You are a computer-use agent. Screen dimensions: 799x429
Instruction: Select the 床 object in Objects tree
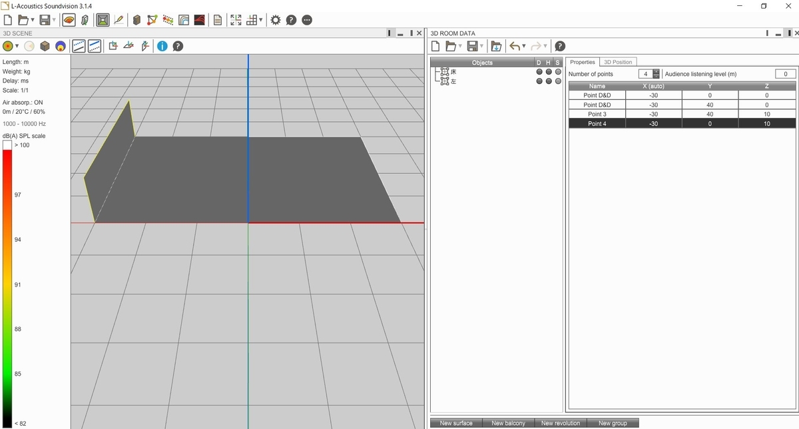point(453,71)
